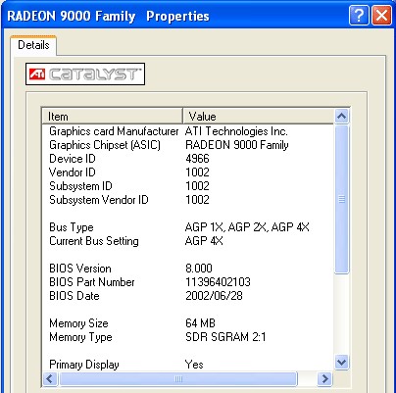Click the vertical scrollbar down arrow
The width and height of the screenshot is (396, 393).
pos(341,363)
